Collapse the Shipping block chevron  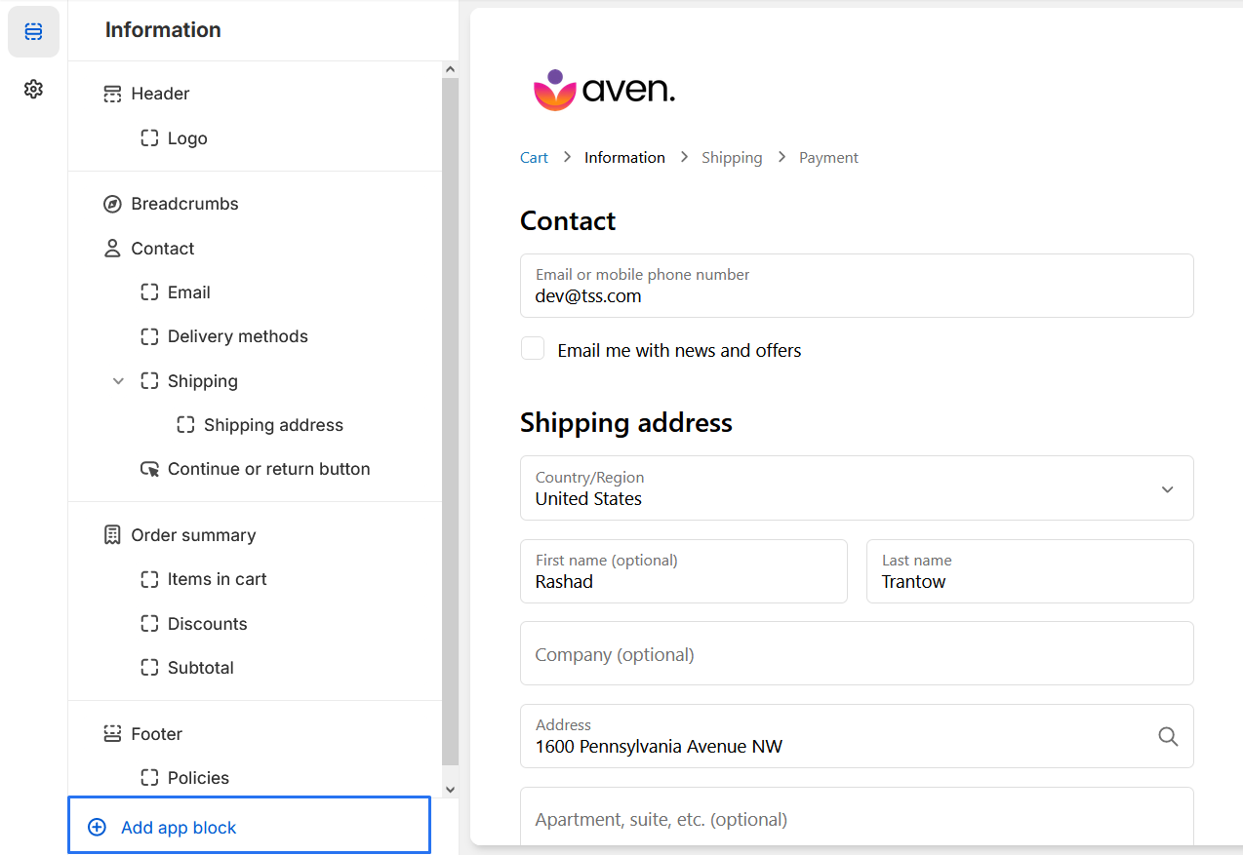(118, 381)
